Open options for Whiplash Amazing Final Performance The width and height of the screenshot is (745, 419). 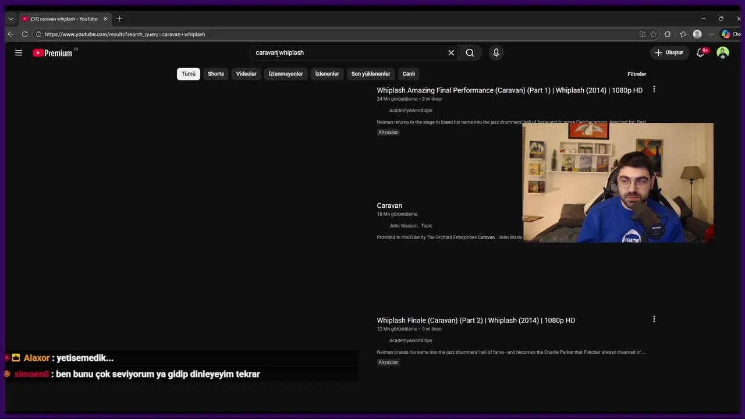[654, 90]
